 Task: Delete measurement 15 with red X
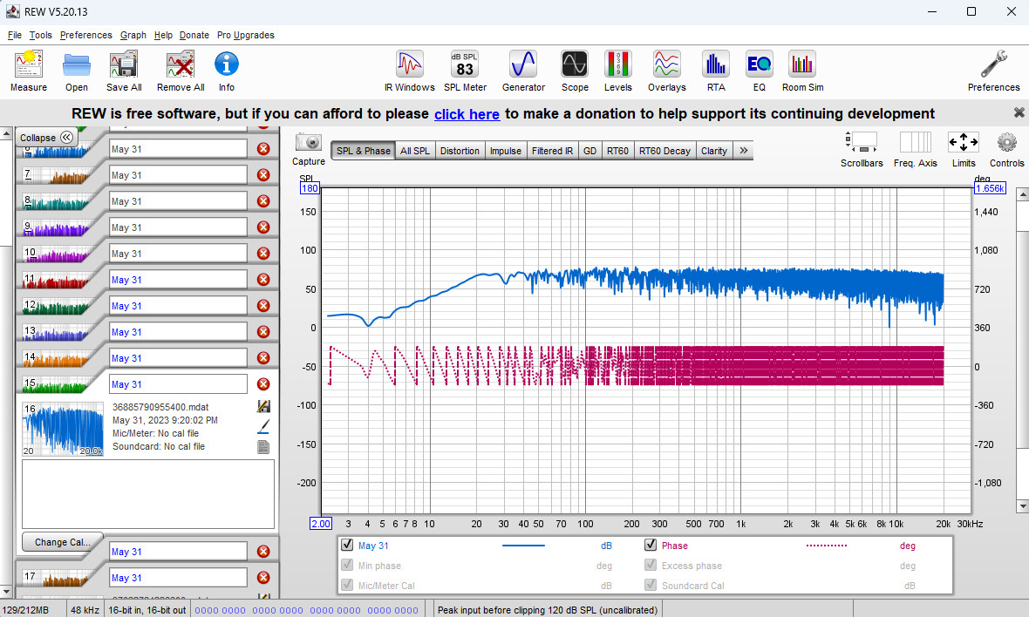pos(263,384)
